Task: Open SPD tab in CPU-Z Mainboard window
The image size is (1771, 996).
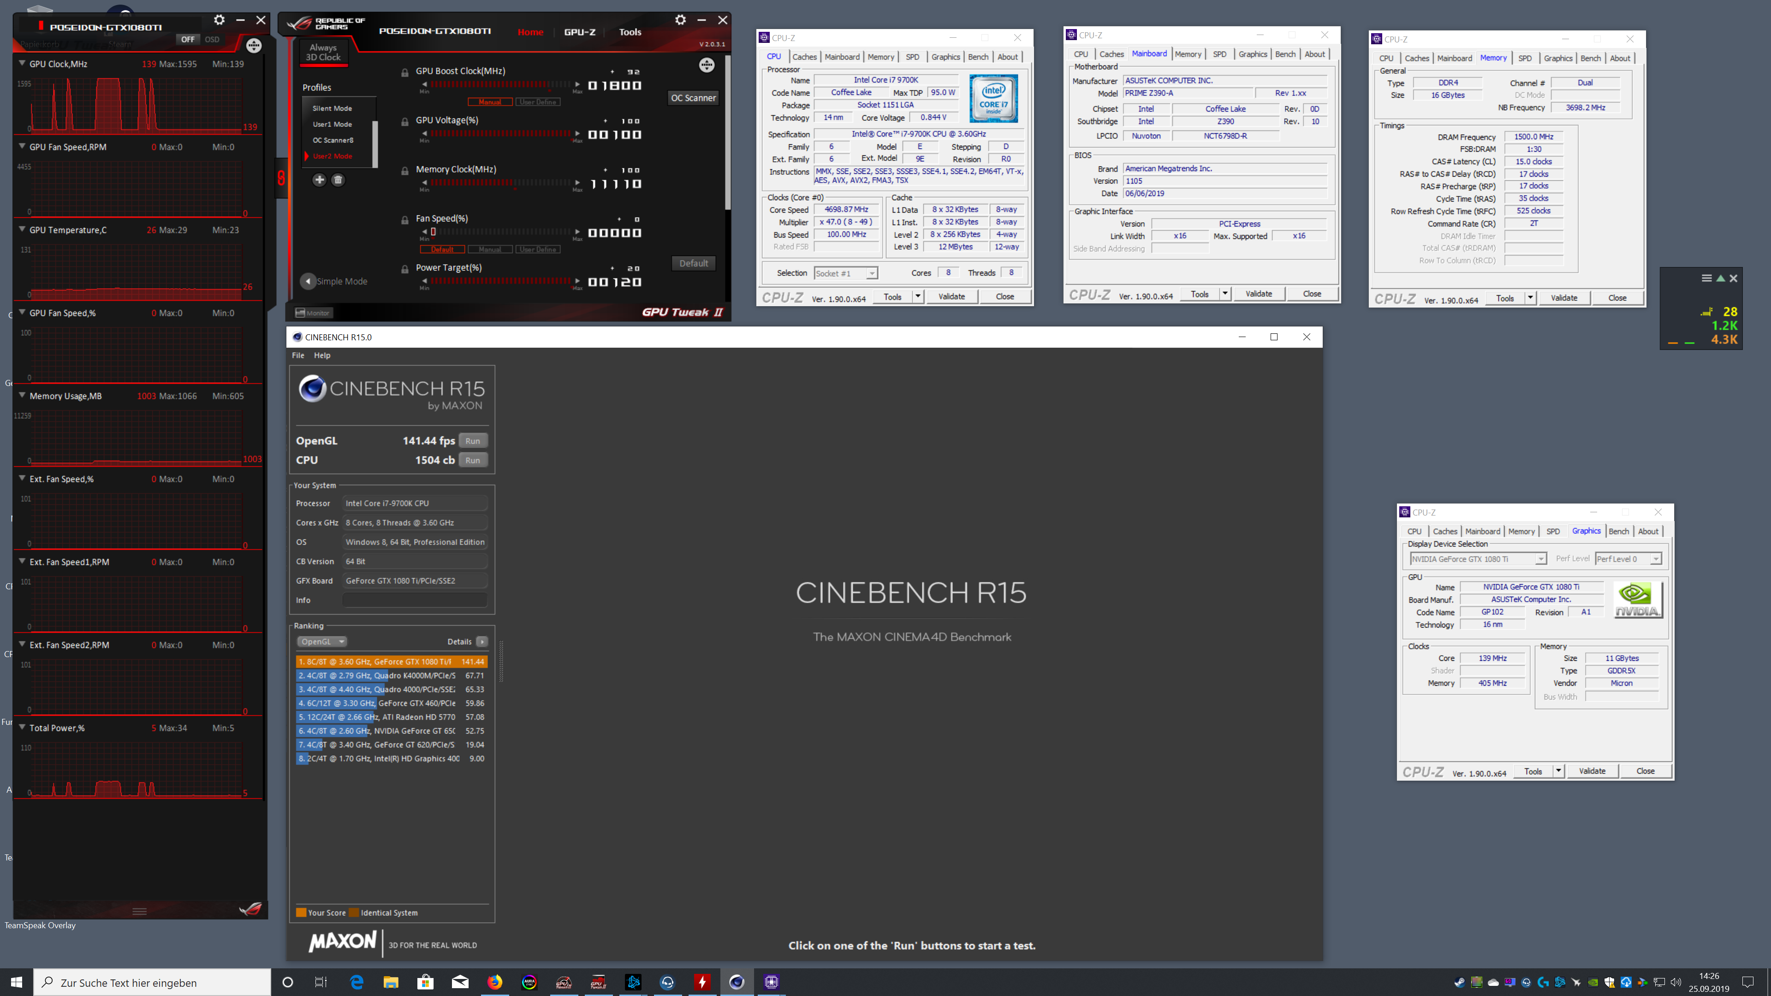Action: (x=1219, y=54)
